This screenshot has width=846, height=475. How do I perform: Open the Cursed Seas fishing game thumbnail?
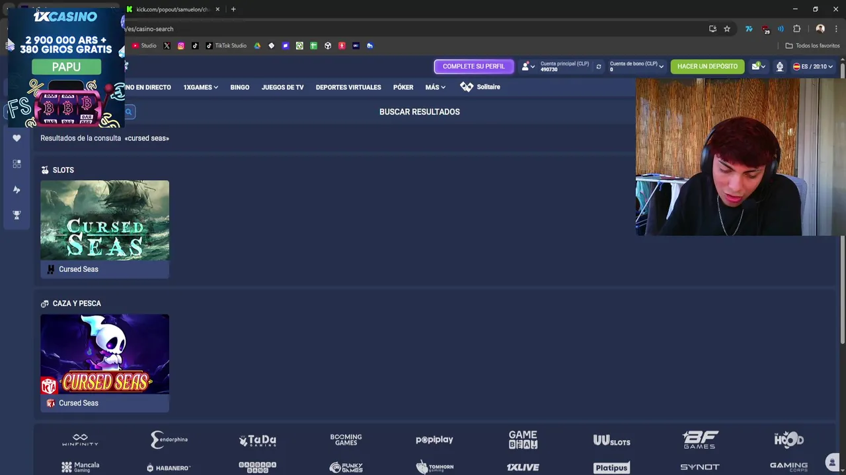tap(104, 354)
